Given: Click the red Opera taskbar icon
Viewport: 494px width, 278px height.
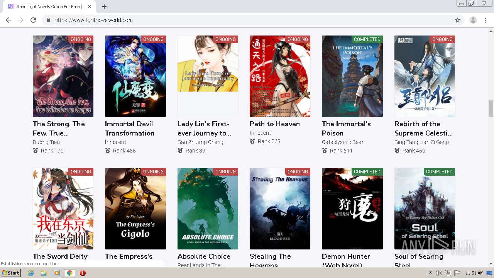Looking at the screenshot, I should [83, 273].
